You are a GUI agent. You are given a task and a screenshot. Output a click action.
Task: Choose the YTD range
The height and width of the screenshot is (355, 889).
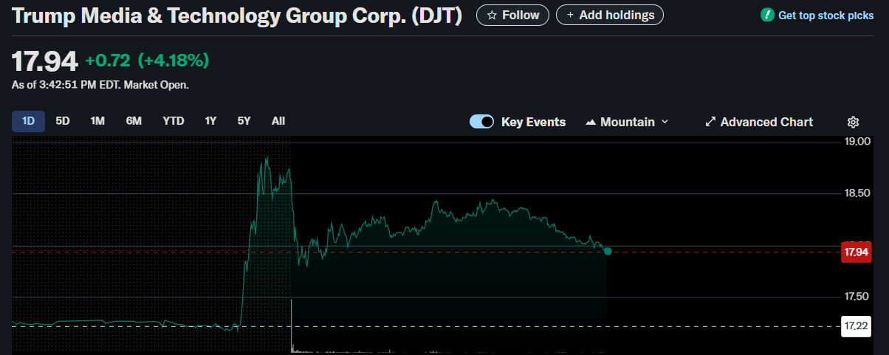[174, 121]
